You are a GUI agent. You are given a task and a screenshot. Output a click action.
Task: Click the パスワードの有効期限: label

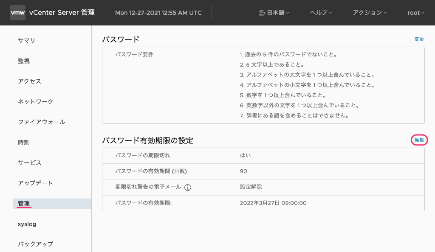[x=144, y=203]
